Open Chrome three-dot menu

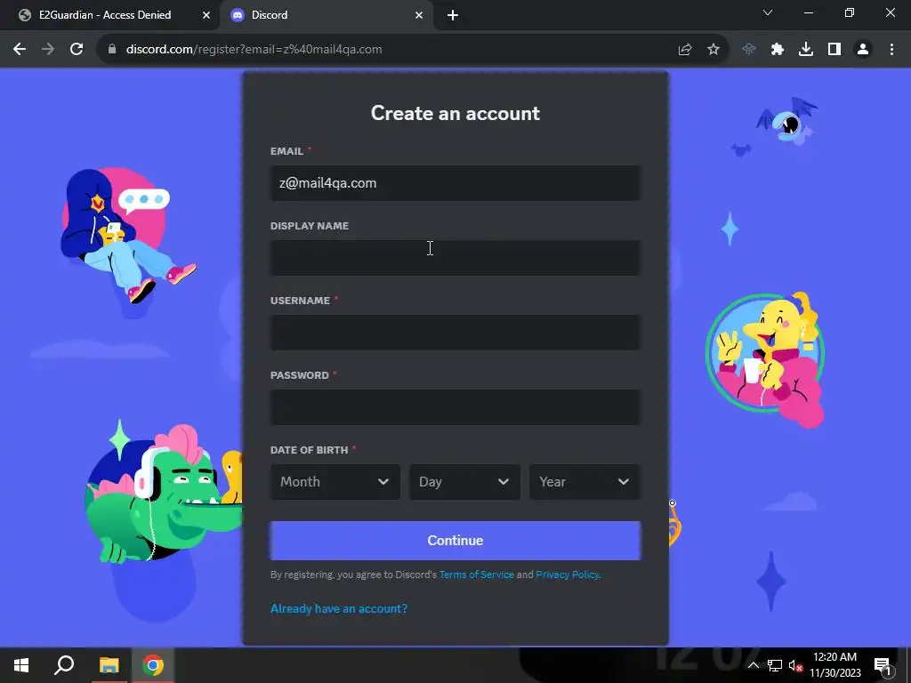pyautogui.click(x=891, y=50)
